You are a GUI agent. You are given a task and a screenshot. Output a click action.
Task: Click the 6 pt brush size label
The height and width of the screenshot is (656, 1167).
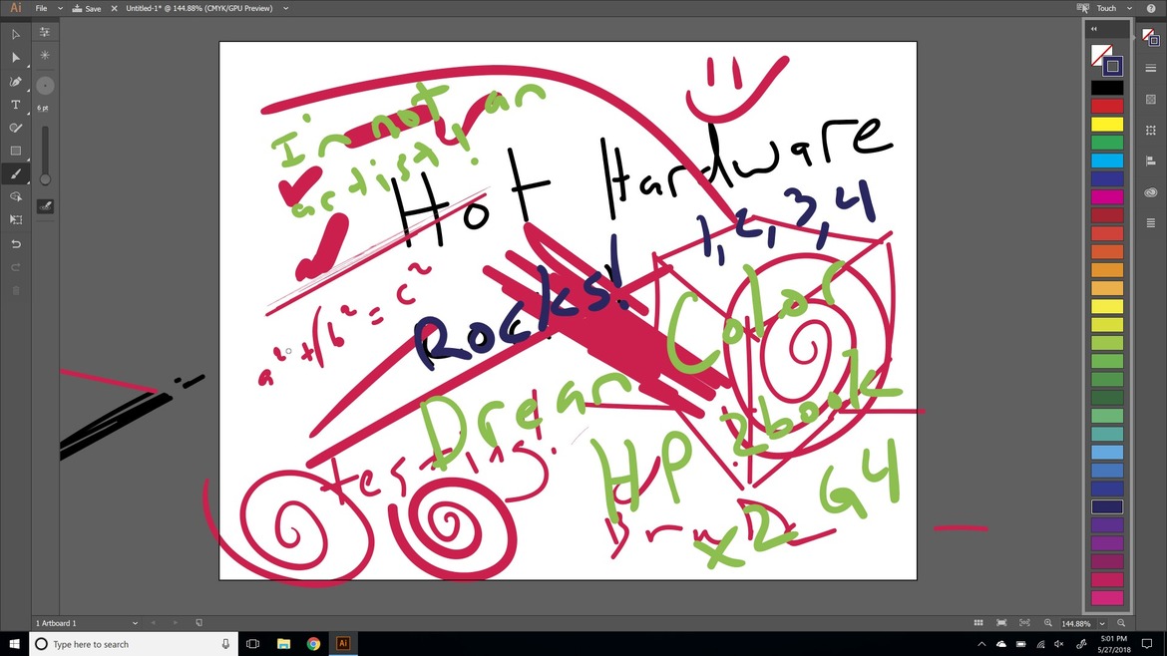tap(43, 109)
